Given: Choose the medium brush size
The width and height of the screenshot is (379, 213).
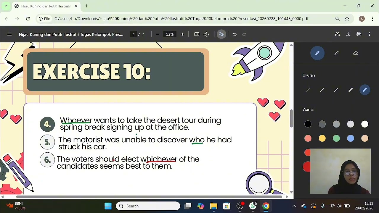Looking at the screenshot, I should pos(336,90).
